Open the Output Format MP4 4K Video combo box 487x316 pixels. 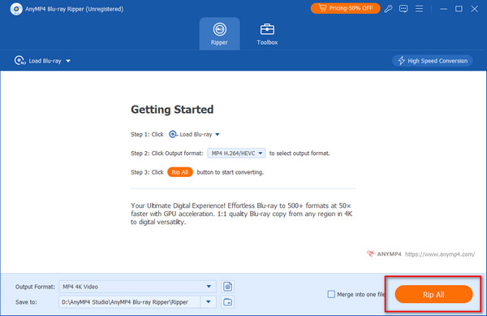tap(137, 287)
